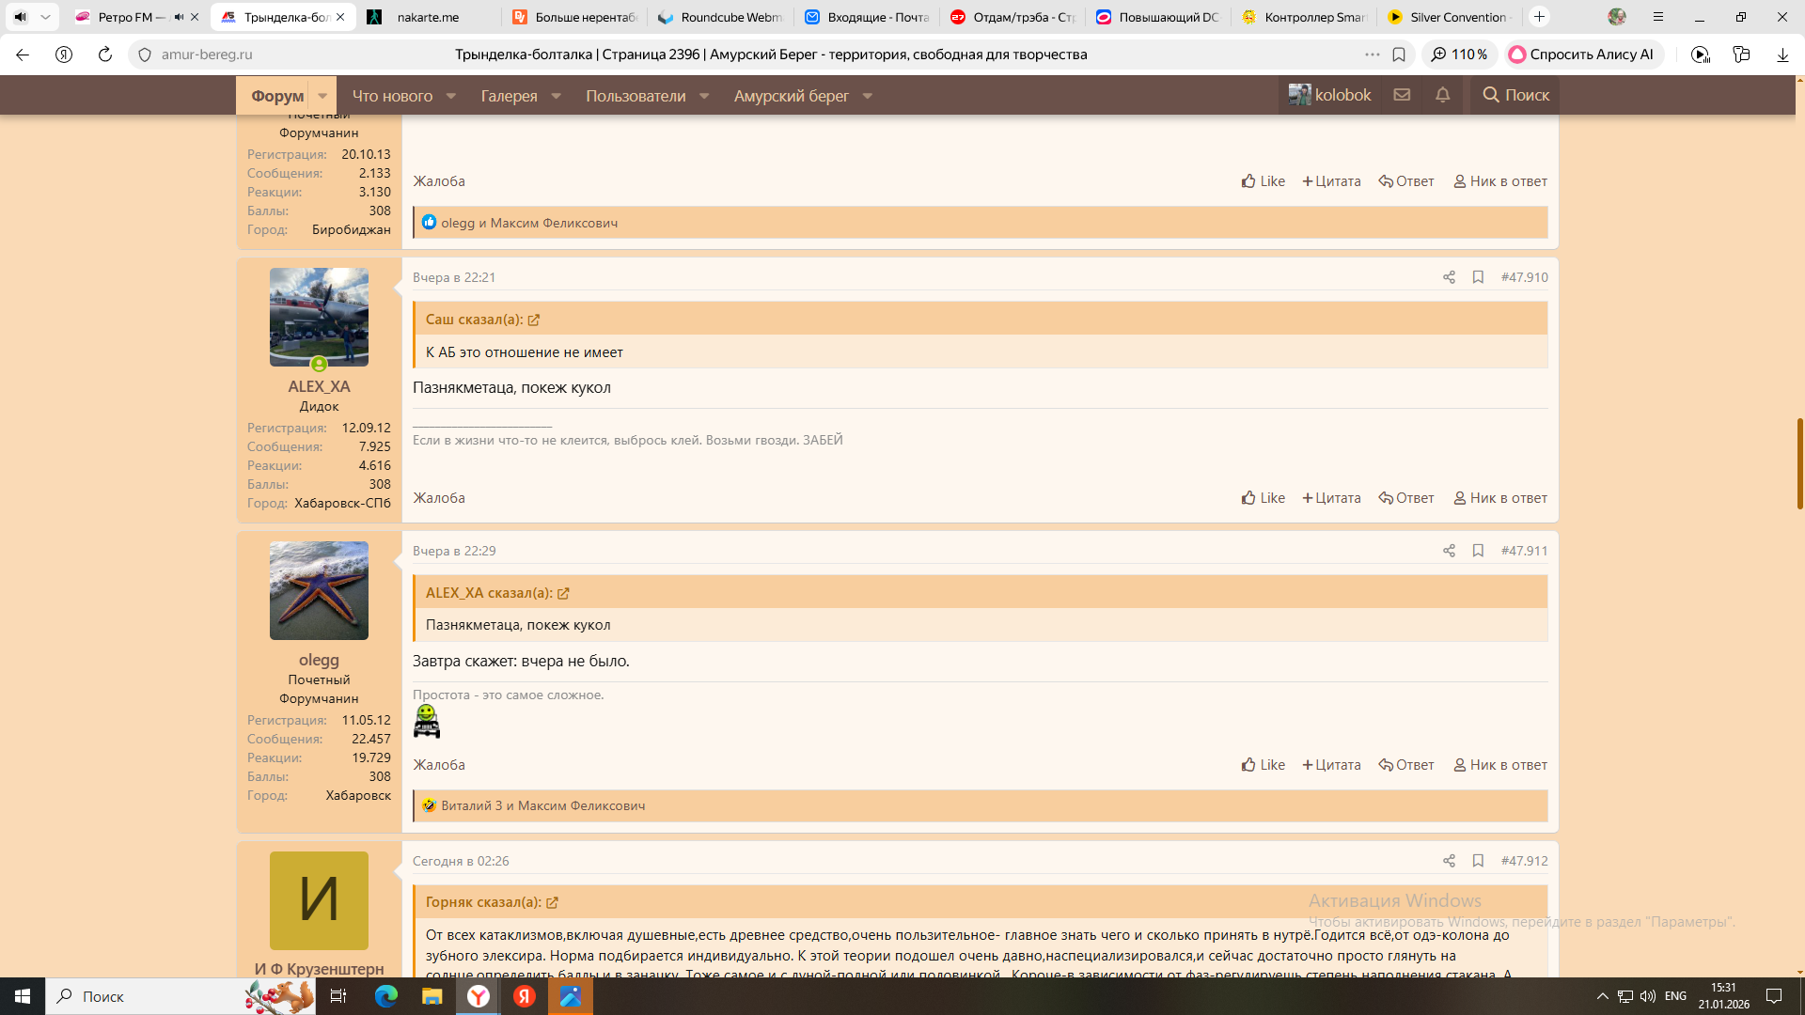The image size is (1805, 1015).
Task: Open the Что нового menu item
Action: click(x=392, y=96)
